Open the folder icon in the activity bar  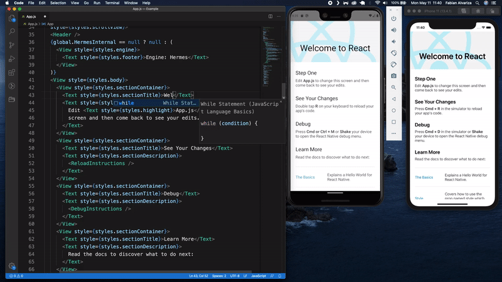pyautogui.click(x=12, y=100)
